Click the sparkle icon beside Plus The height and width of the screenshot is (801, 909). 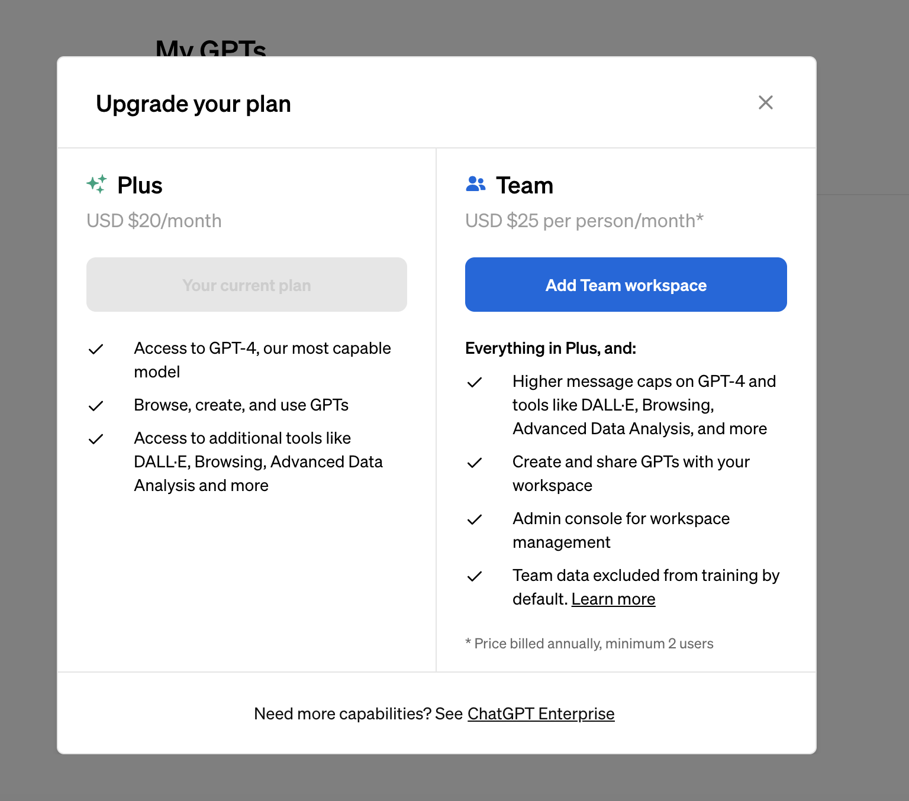pos(98,185)
